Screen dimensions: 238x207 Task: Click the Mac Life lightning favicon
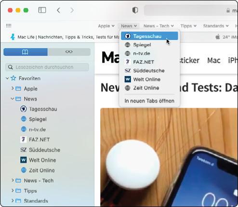13,37
